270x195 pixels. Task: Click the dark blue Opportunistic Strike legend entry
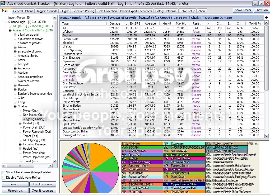(184, 184)
